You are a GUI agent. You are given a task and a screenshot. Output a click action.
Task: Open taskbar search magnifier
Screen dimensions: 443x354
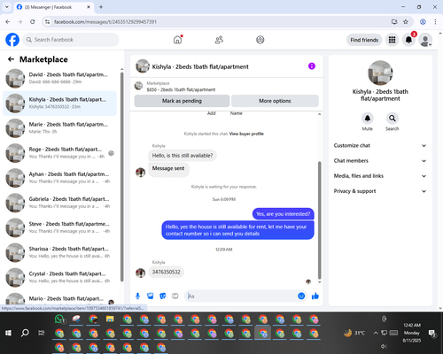[x=25, y=333]
